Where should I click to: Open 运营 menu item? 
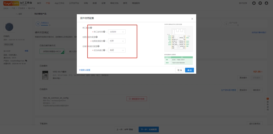pyautogui.click(x=104, y=3)
